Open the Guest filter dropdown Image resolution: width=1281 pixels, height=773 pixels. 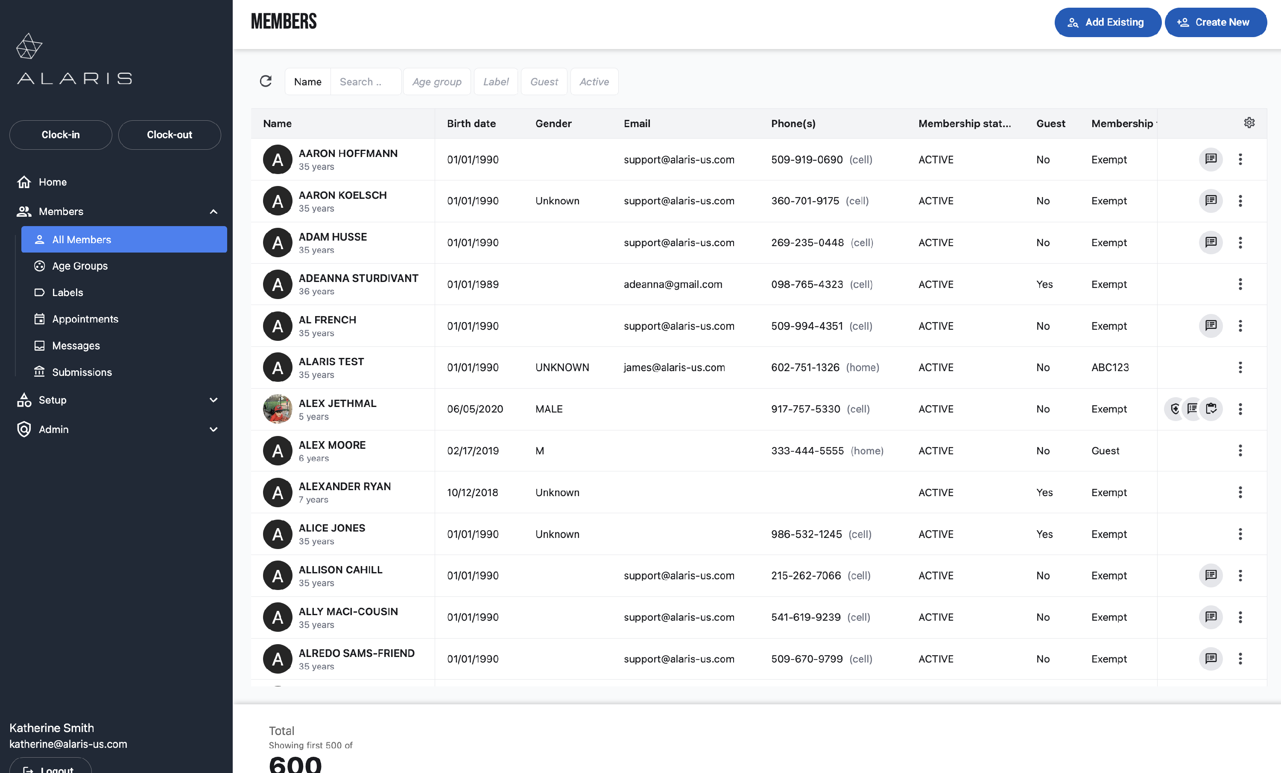click(x=544, y=81)
